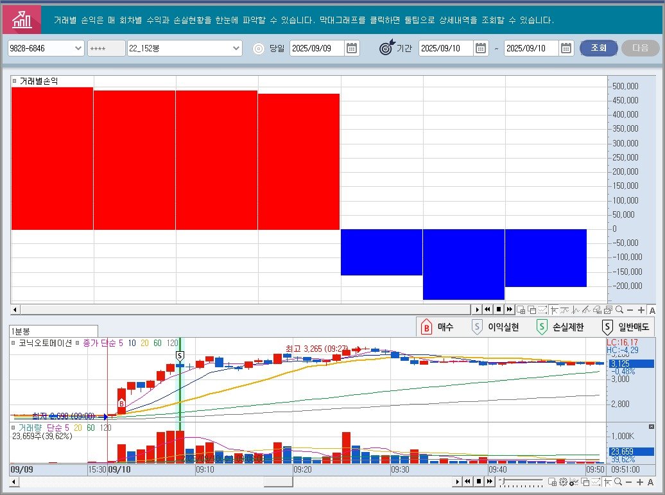This screenshot has width=665, height=495.
Task: Click the 다음 next button
Action: click(640, 48)
